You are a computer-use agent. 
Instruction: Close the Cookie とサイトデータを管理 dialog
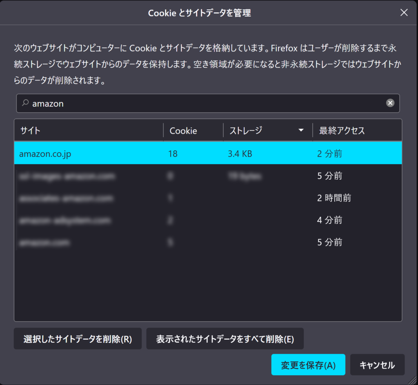tap(404, 12)
